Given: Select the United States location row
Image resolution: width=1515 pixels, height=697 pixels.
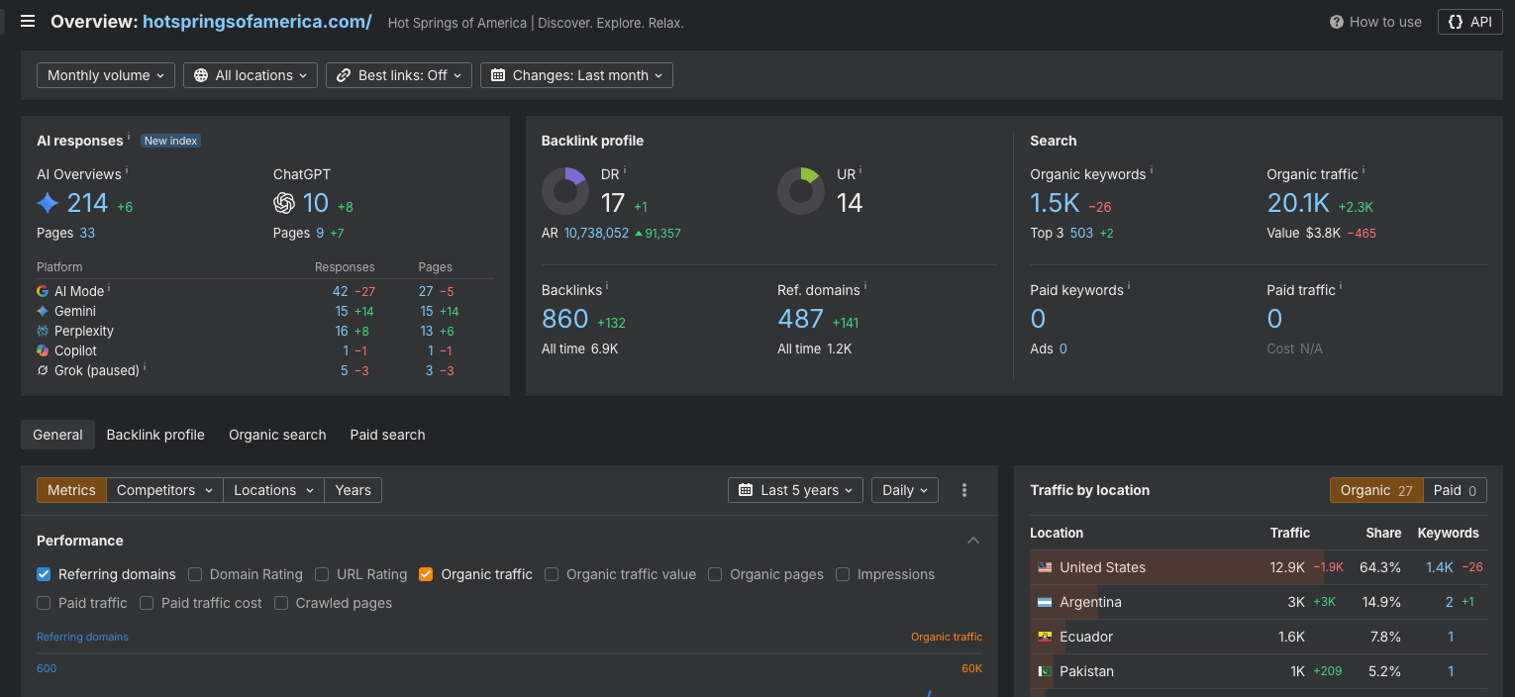Looking at the screenshot, I should (1259, 567).
